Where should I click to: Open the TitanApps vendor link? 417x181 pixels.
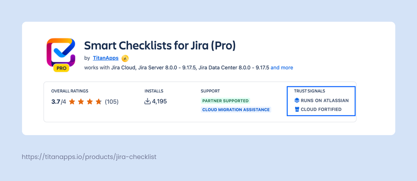pos(106,58)
